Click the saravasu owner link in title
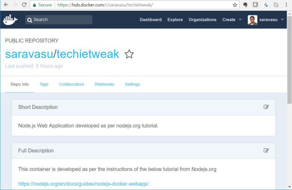The height and width of the screenshot is (190, 292). click(29, 54)
